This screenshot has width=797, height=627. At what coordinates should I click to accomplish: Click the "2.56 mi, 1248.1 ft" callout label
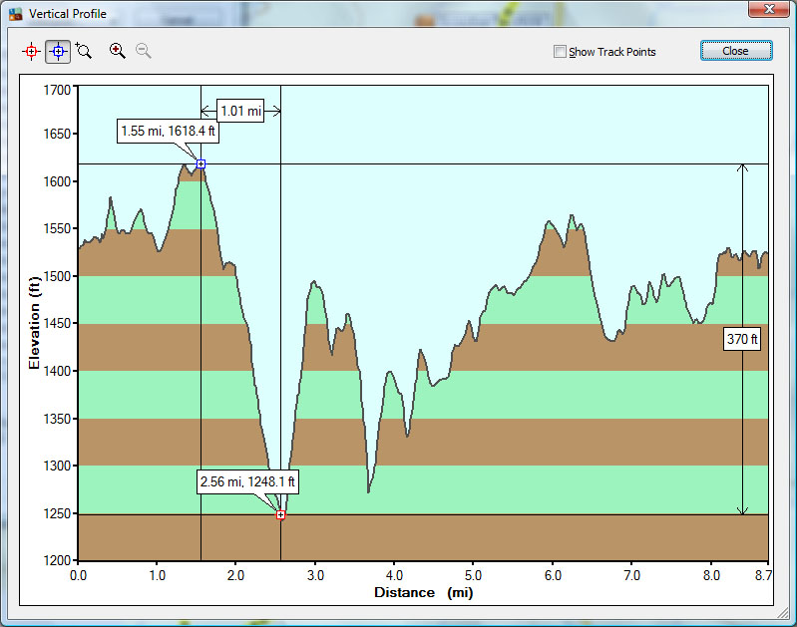click(247, 482)
